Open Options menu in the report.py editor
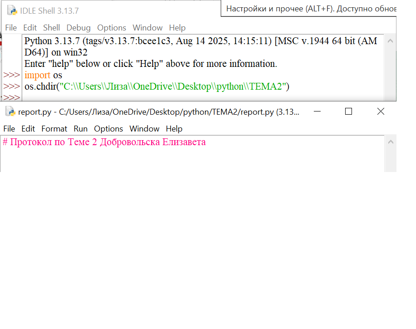Viewport: 416px width, 329px height. [x=108, y=129]
